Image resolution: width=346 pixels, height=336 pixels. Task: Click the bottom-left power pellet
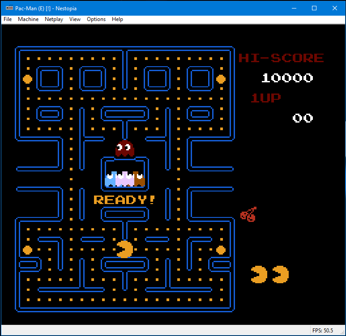[x=28, y=250]
